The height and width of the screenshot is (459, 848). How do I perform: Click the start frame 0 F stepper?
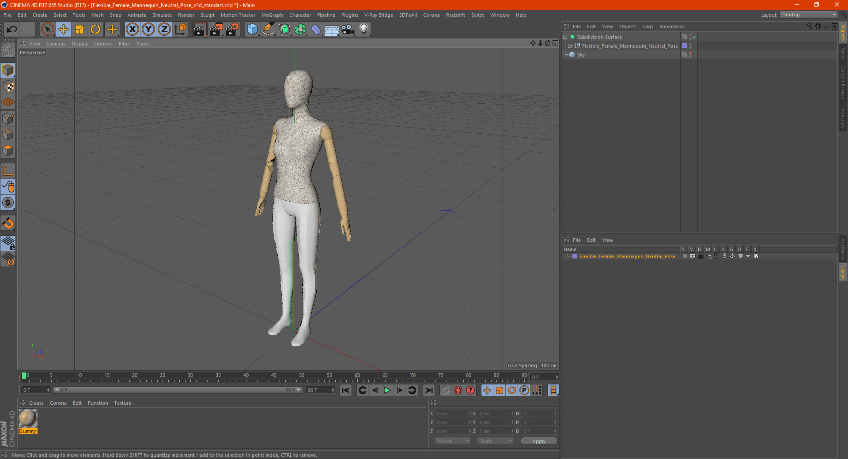pos(48,390)
